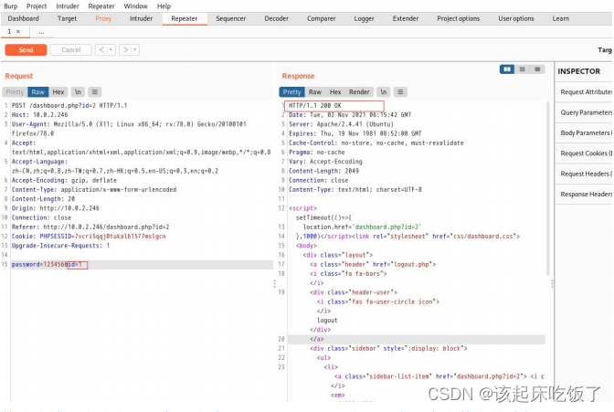Select Hex view in Request panel
The height and width of the screenshot is (412, 614).
point(58,92)
